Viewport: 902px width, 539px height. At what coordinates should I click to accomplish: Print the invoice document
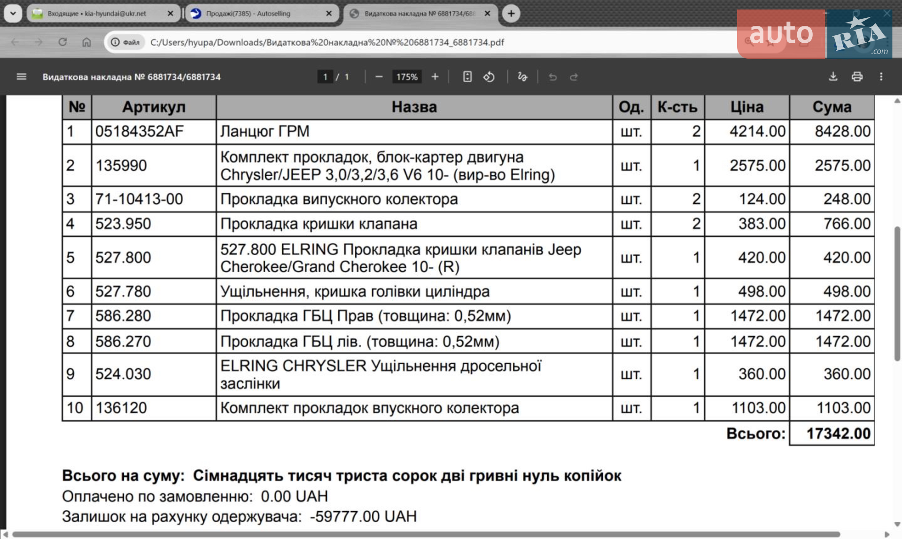click(857, 77)
